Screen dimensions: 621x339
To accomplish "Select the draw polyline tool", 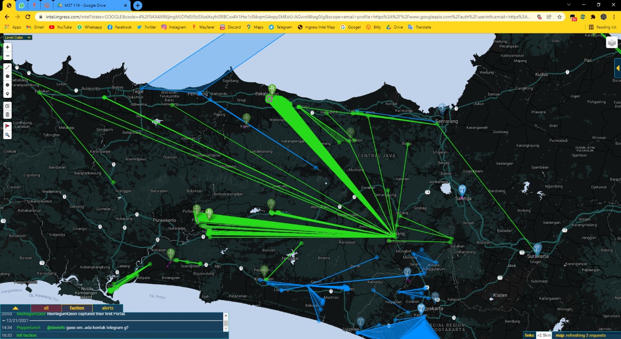I will click(7, 67).
